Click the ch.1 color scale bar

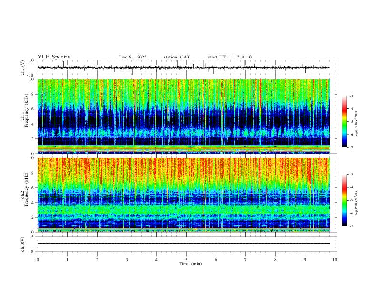pyautogui.click(x=344, y=122)
